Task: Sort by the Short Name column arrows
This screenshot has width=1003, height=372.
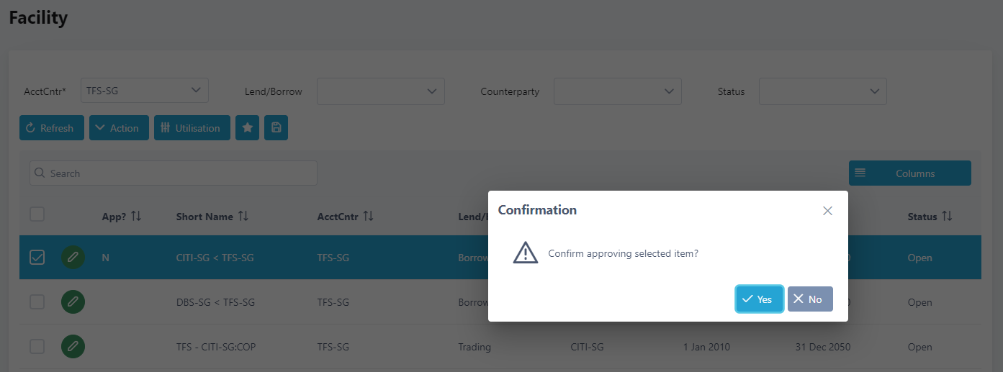Action: [x=243, y=217]
